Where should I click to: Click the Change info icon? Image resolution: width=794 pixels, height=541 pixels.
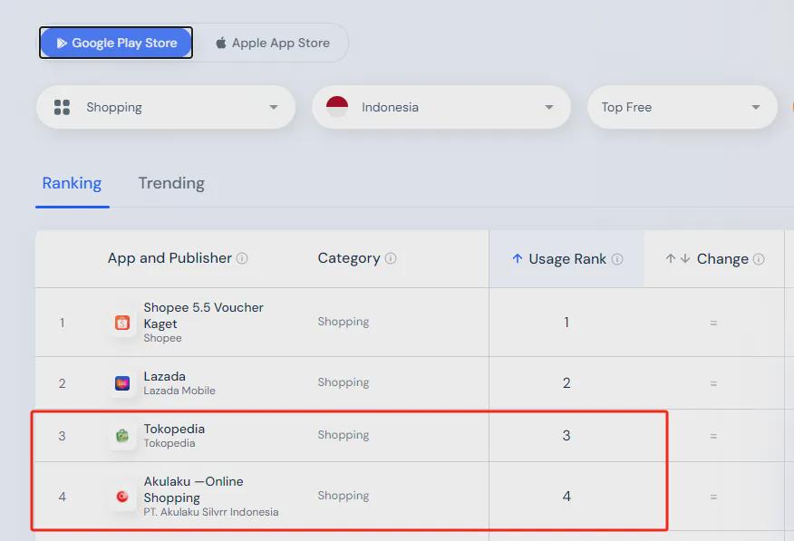[x=759, y=258]
